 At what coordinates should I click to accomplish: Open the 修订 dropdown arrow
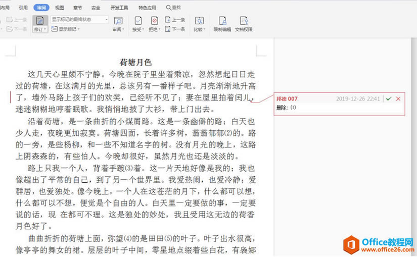[45, 29]
